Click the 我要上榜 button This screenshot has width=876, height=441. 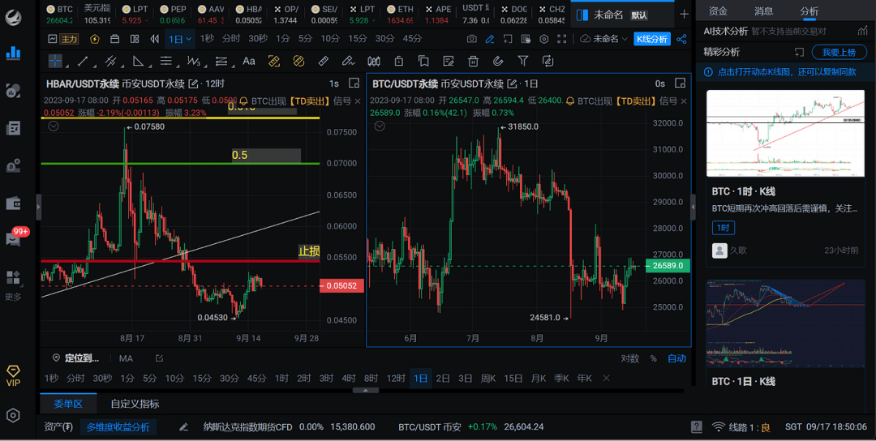click(839, 52)
